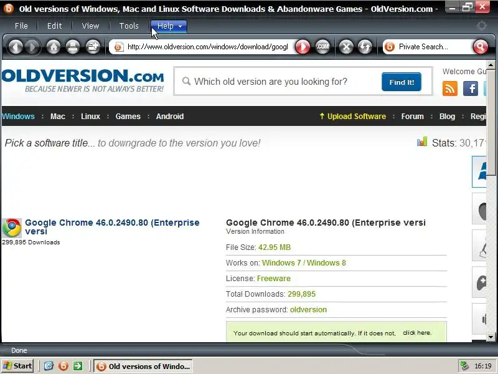Open OldVersion.com logo homepage link
The width and height of the screenshot is (498, 374).
point(83,80)
